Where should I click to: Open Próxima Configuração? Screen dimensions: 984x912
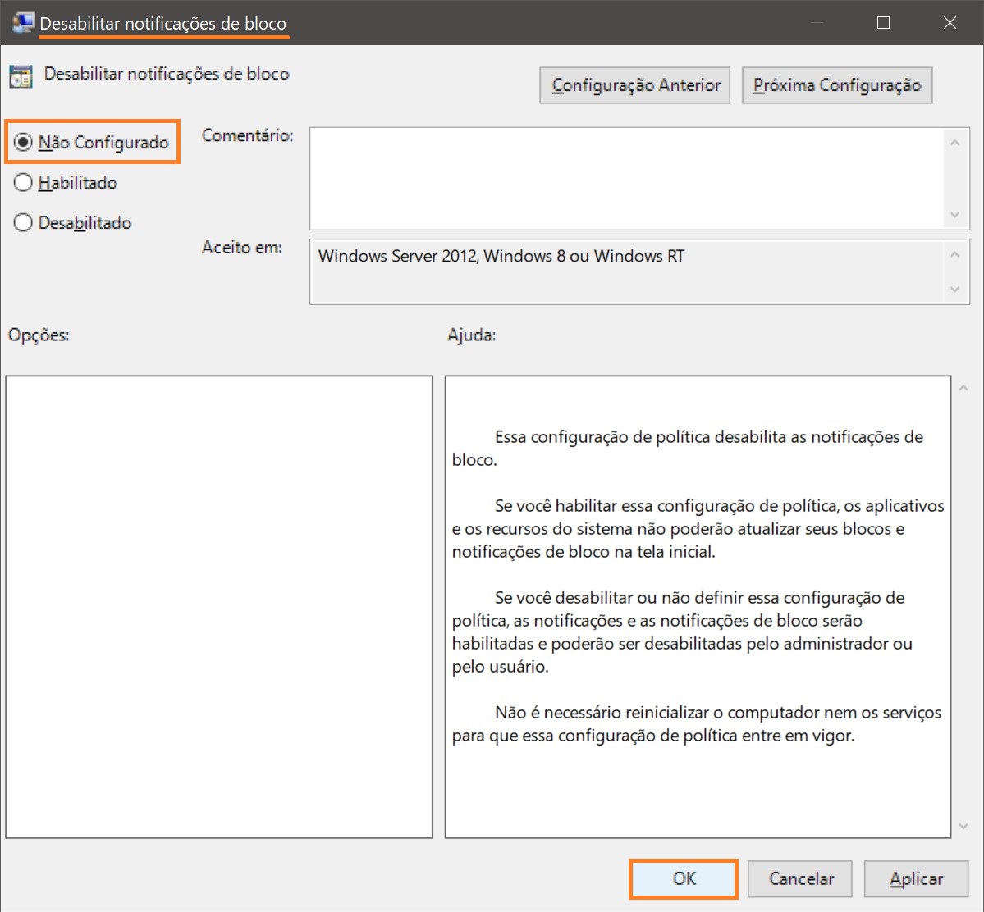(x=836, y=85)
